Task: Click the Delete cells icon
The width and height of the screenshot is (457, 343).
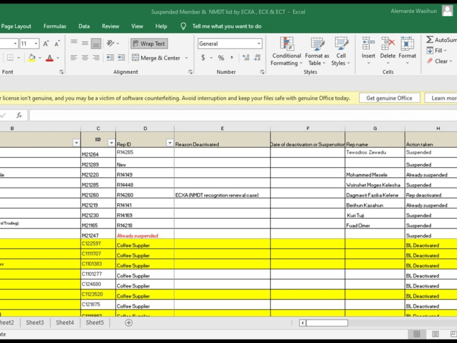Action: pyautogui.click(x=388, y=44)
